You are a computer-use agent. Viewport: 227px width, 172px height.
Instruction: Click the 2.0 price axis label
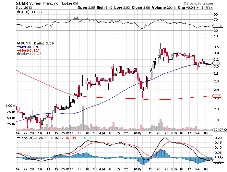(216, 109)
